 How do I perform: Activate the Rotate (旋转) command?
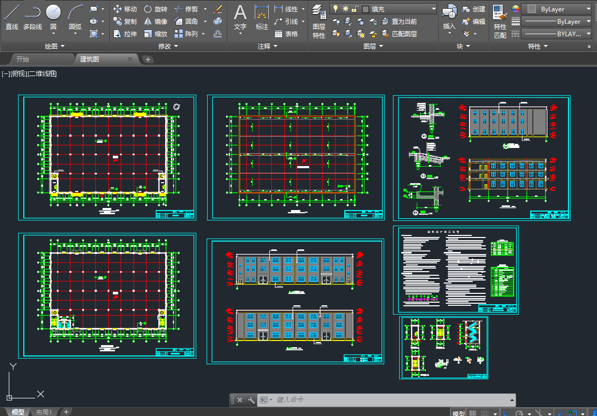coord(155,9)
